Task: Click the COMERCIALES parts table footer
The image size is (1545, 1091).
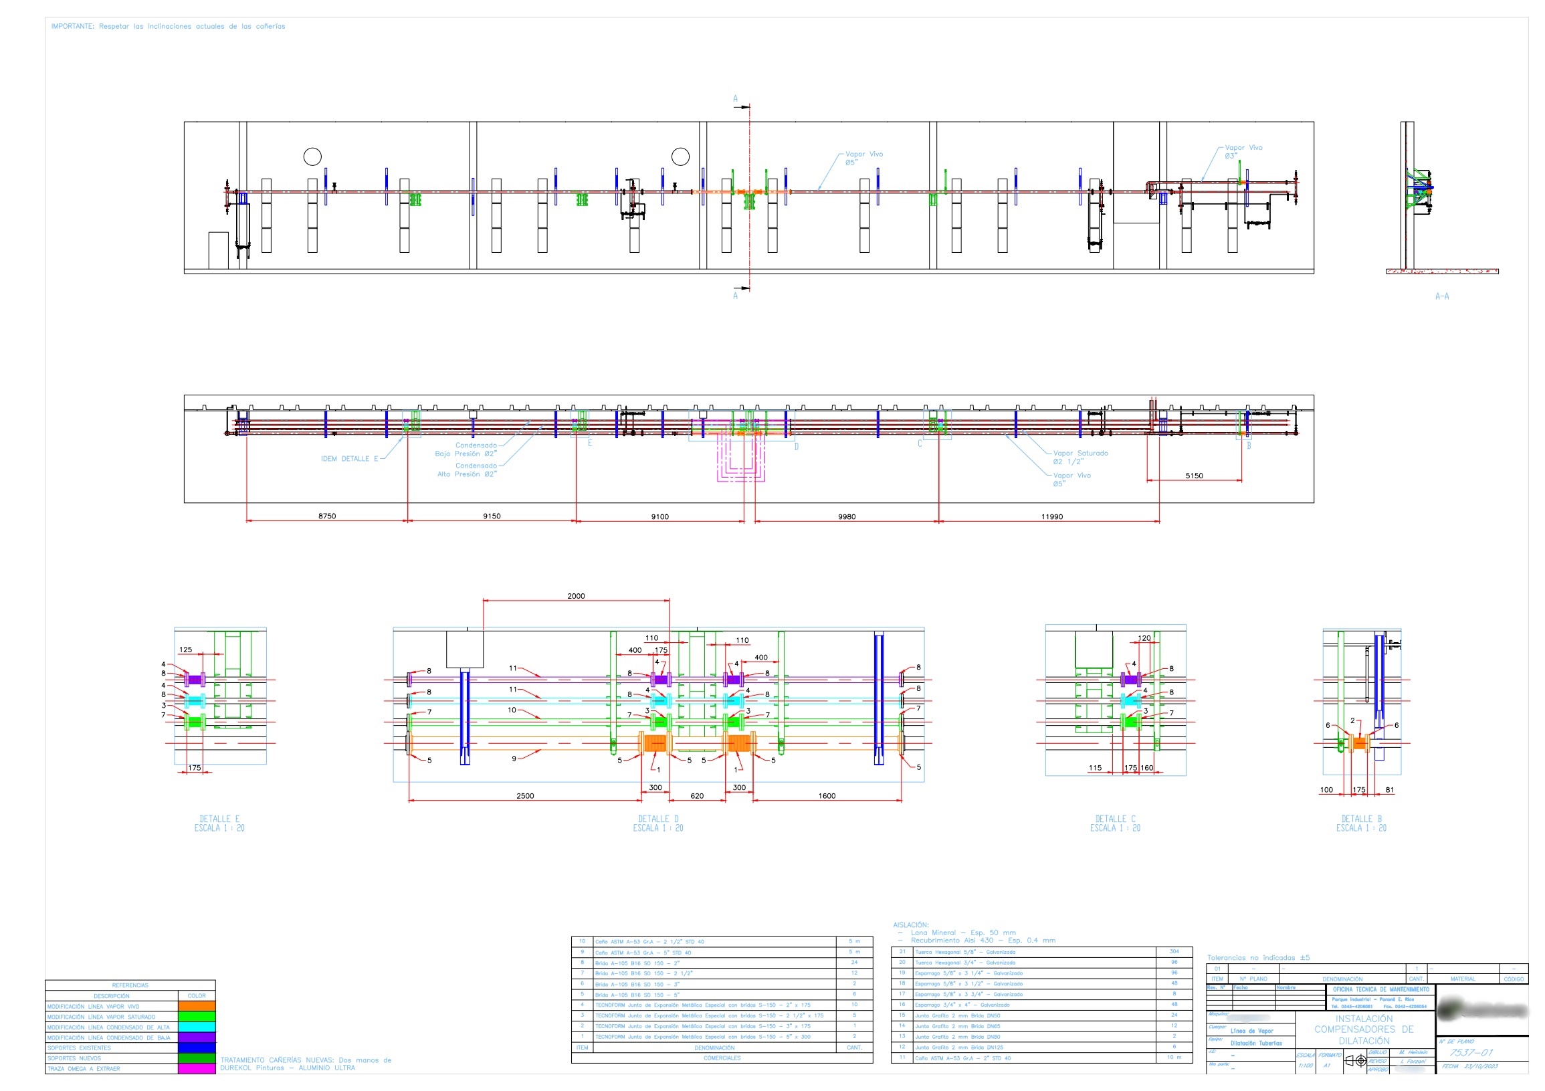Action: [x=722, y=1059]
